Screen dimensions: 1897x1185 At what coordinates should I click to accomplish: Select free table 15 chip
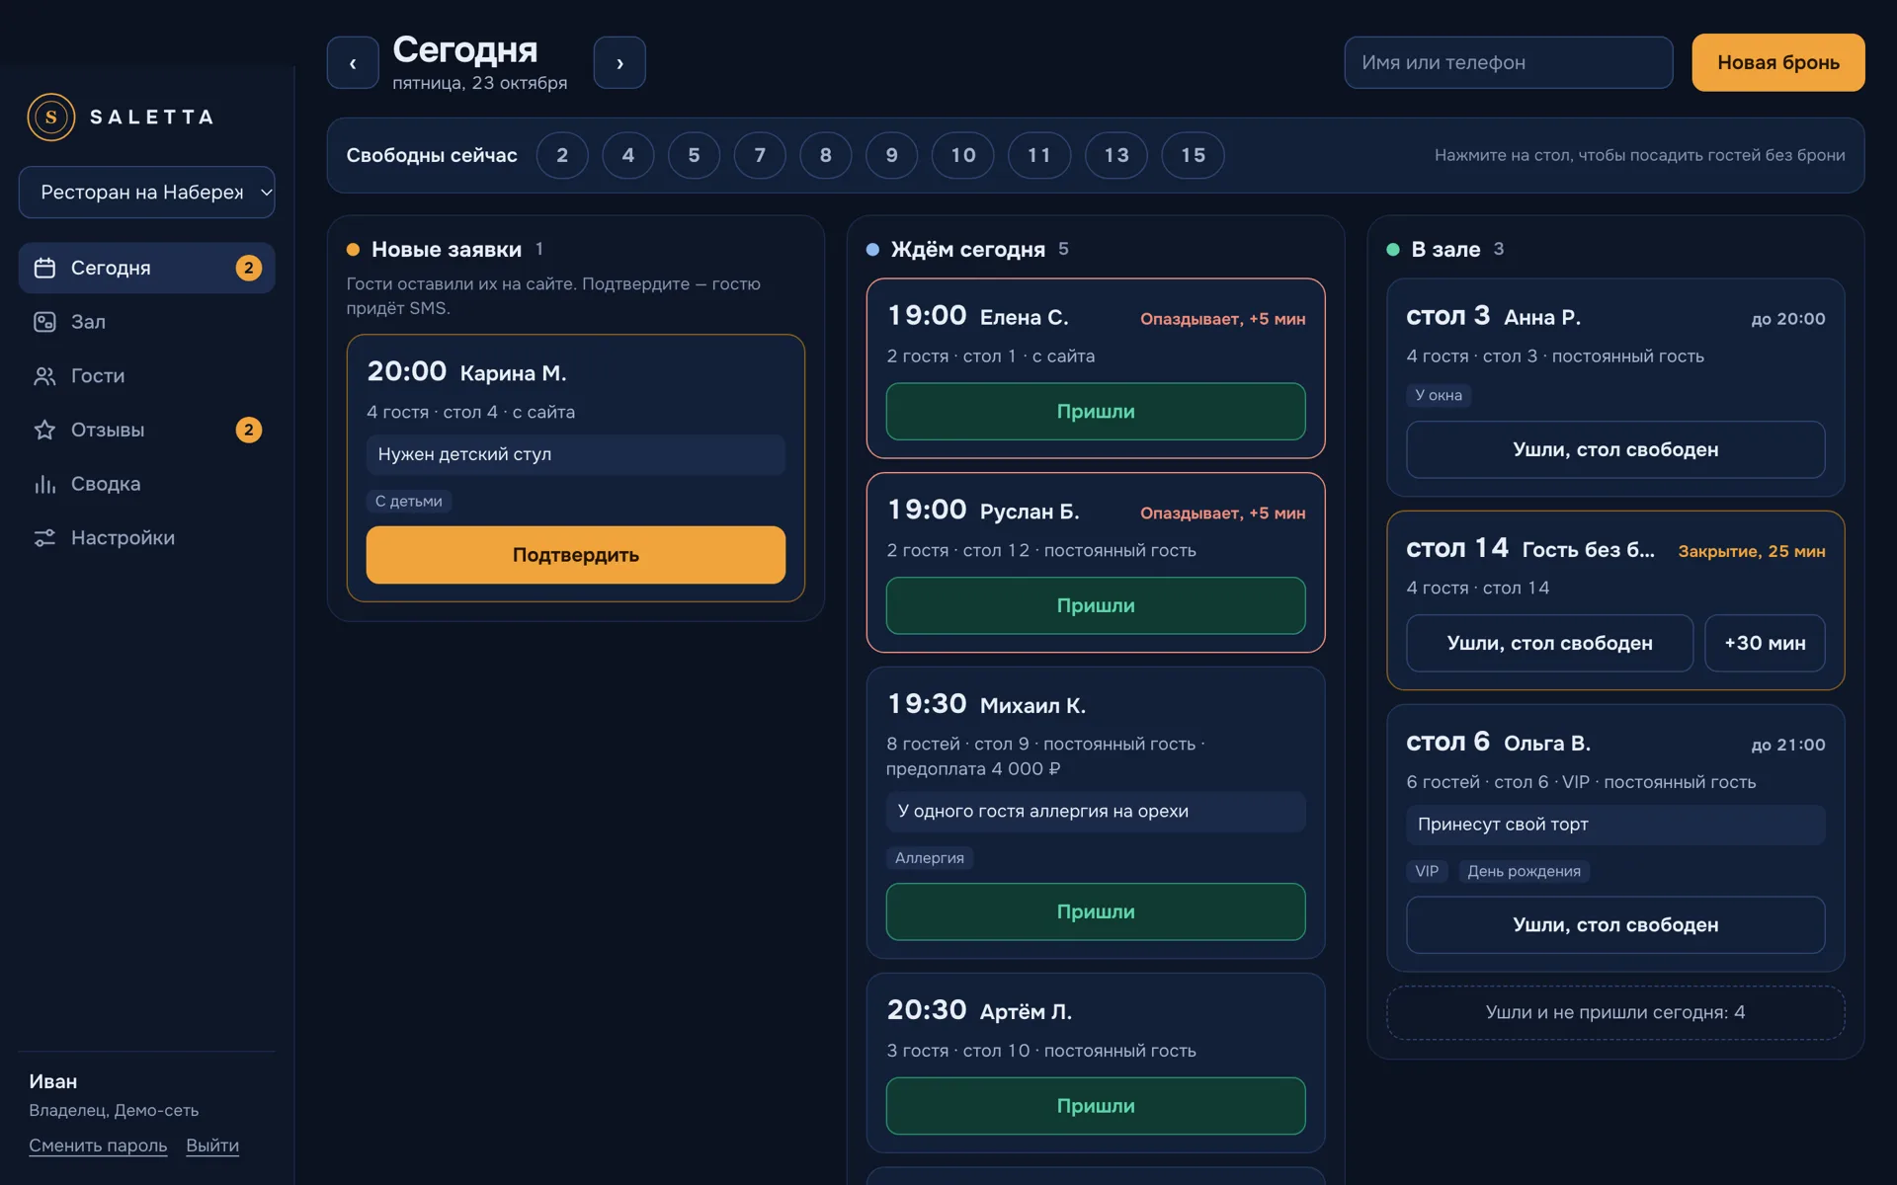(x=1194, y=155)
